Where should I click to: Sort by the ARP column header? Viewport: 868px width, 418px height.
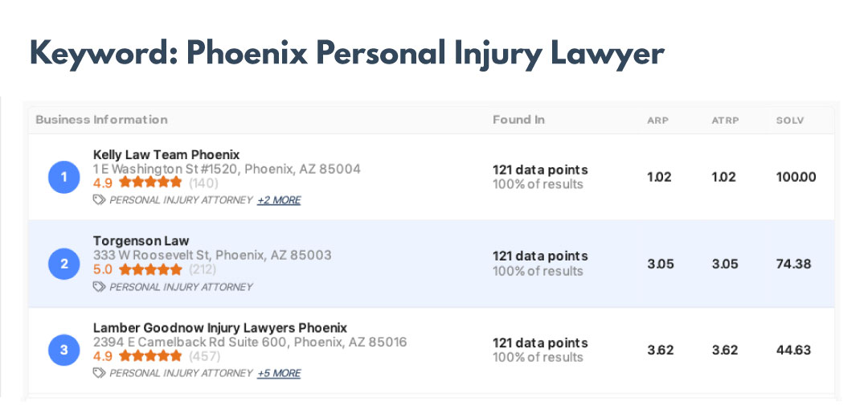pyautogui.click(x=657, y=120)
